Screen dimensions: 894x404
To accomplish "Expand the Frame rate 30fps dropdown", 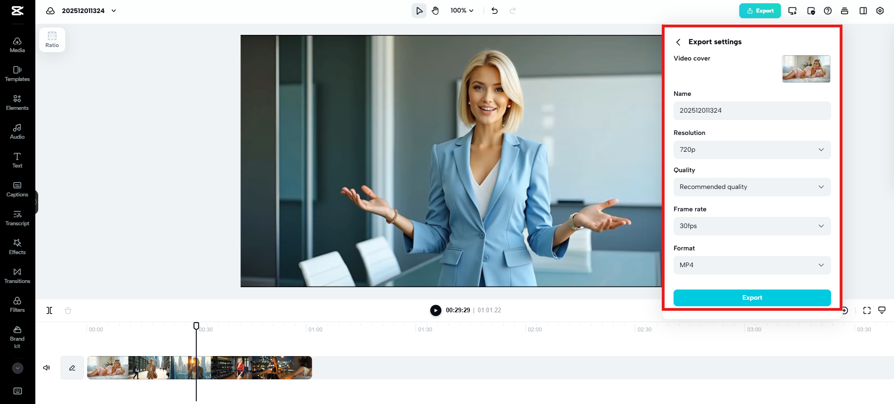I will click(751, 226).
